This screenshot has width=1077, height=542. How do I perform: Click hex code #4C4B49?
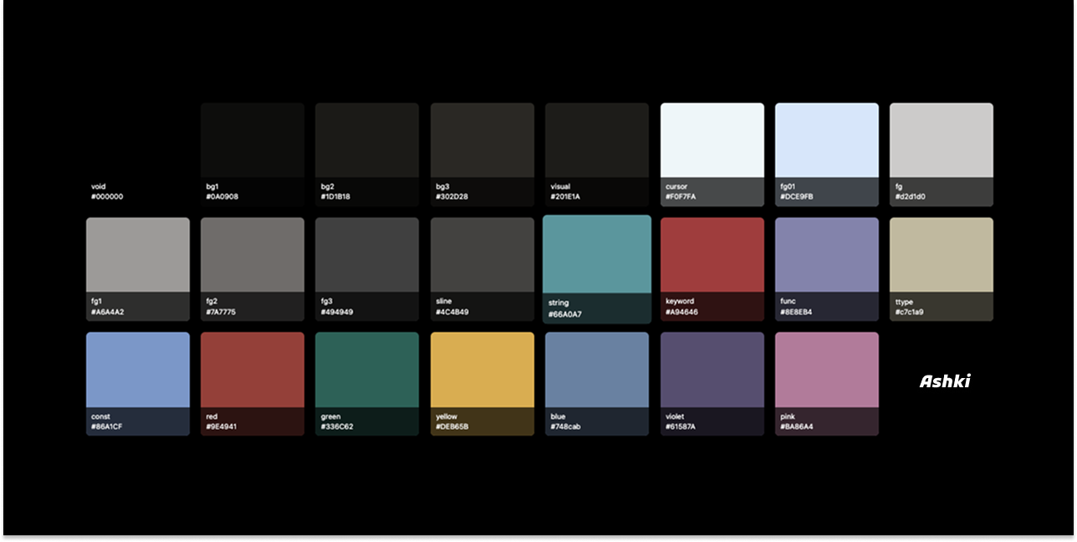pos(452,312)
